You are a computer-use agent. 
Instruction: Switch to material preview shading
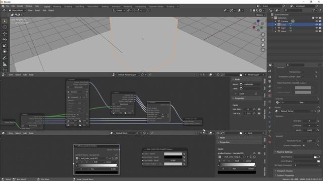[x=257, y=10]
